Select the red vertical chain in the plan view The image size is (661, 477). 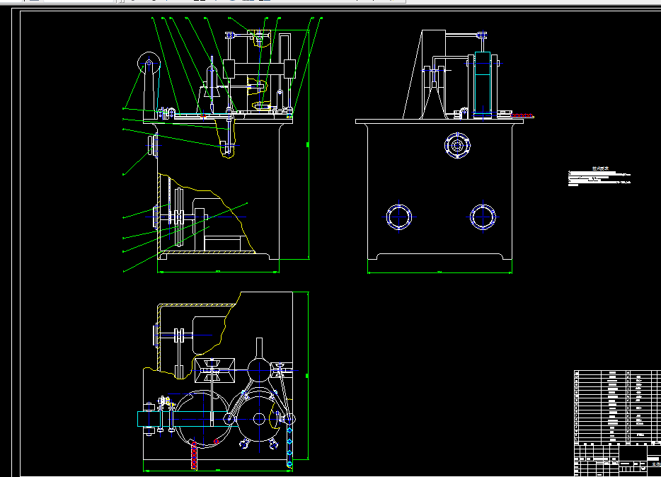point(194,456)
